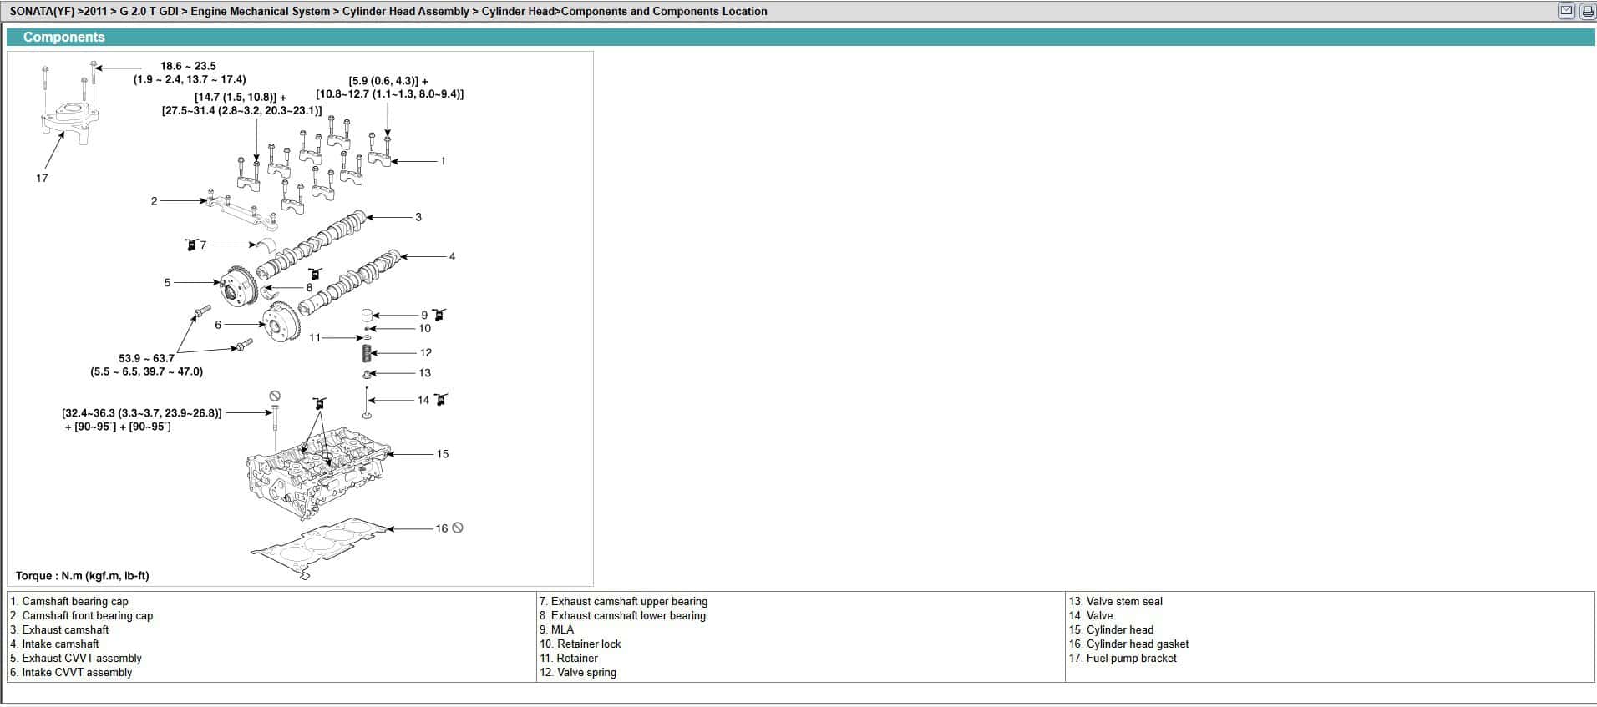
Task: Click the email envelope icon
Action: tap(1566, 11)
